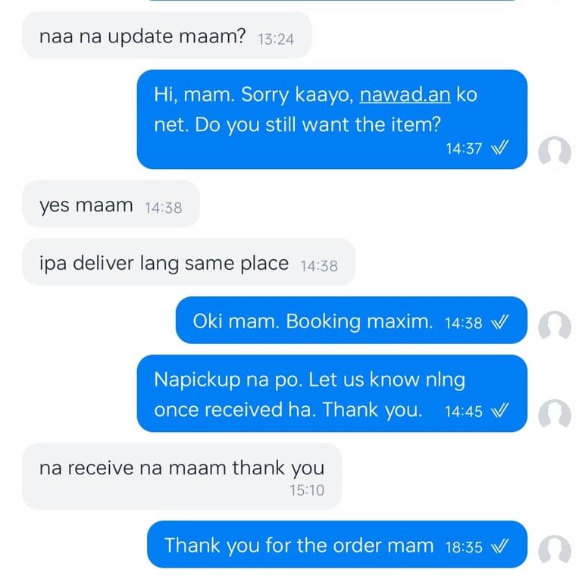Tap the 'na receive na maam thank you' message
Screen dimensions: 582x582
click(x=182, y=476)
